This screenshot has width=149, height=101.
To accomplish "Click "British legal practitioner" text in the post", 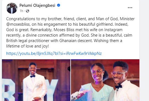I will coord(28,41).
